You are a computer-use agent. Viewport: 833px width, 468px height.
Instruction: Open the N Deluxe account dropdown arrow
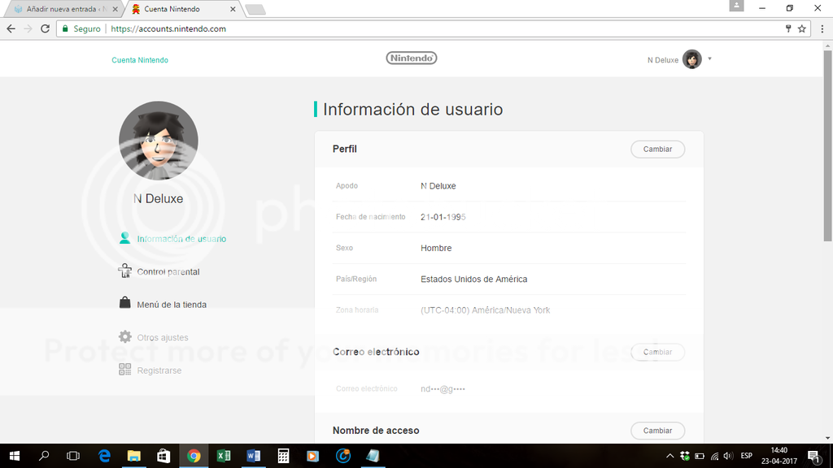click(710, 59)
